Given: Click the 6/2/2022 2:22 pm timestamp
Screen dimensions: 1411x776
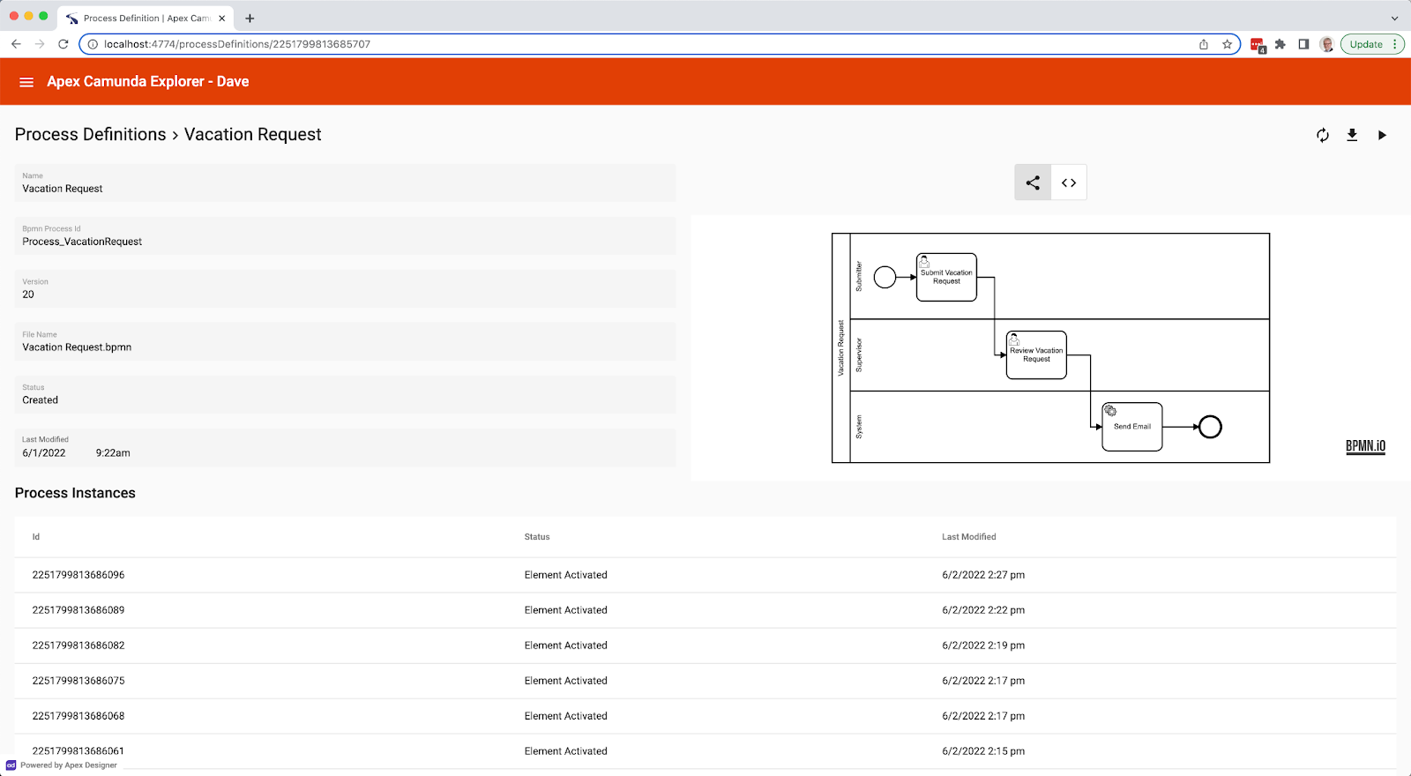Looking at the screenshot, I should [x=983, y=610].
